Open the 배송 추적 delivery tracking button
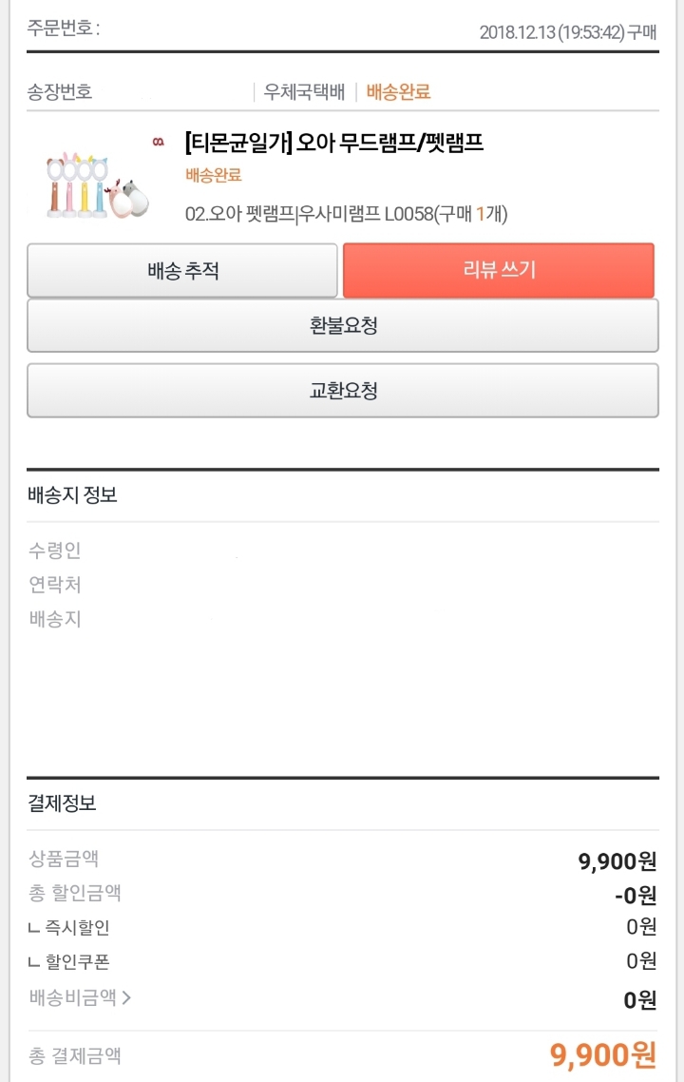The image size is (684, 1082). pyautogui.click(x=182, y=270)
